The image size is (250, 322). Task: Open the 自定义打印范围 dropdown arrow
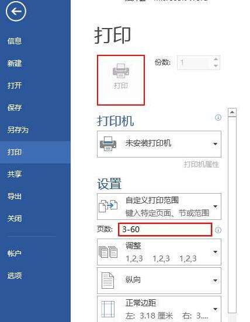point(215,206)
